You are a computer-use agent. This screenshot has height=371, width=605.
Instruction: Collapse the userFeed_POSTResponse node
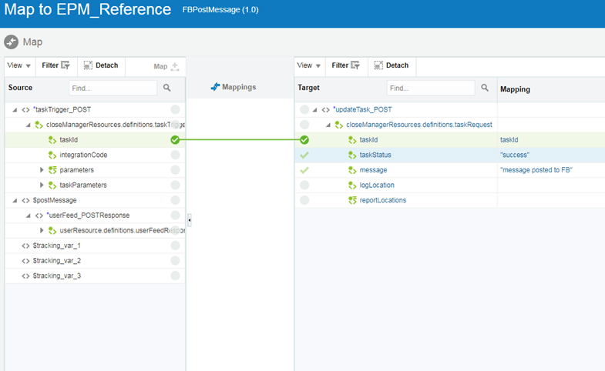(29, 216)
